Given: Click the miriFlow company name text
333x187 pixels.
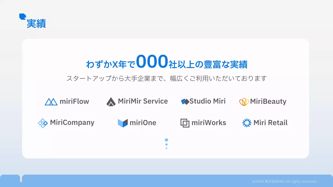Looking at the screenshot, I should [74, 102].
